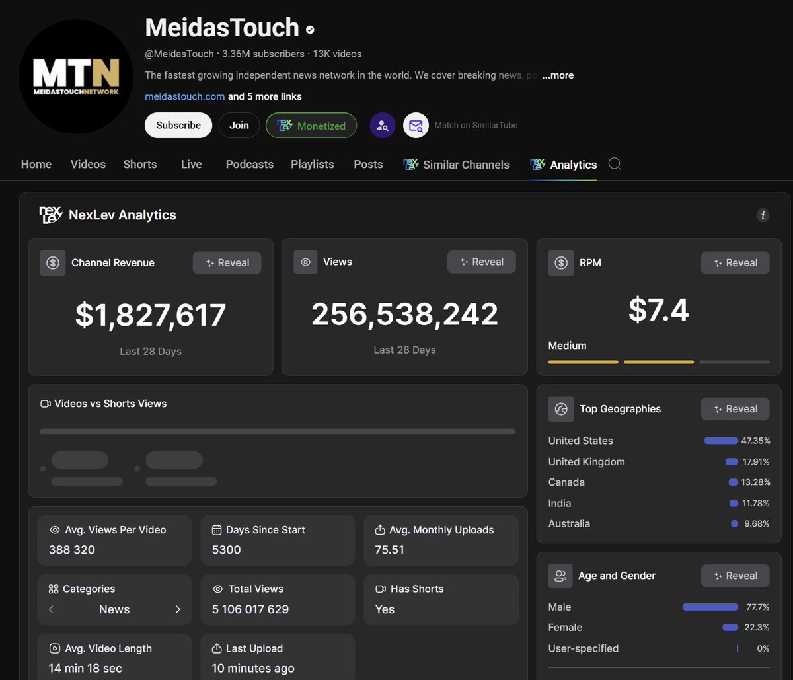Click the MeidasTouch channel avatar logo

click(76, 77)
